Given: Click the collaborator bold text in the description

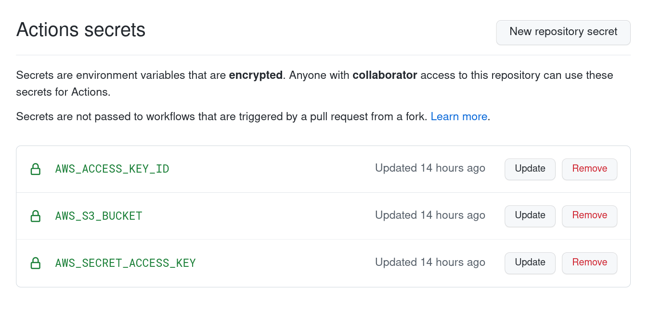Looking at the screenshot, I should pos(385,75).
